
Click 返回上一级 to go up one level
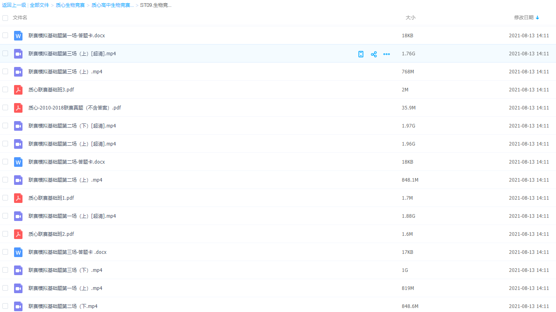14,5
